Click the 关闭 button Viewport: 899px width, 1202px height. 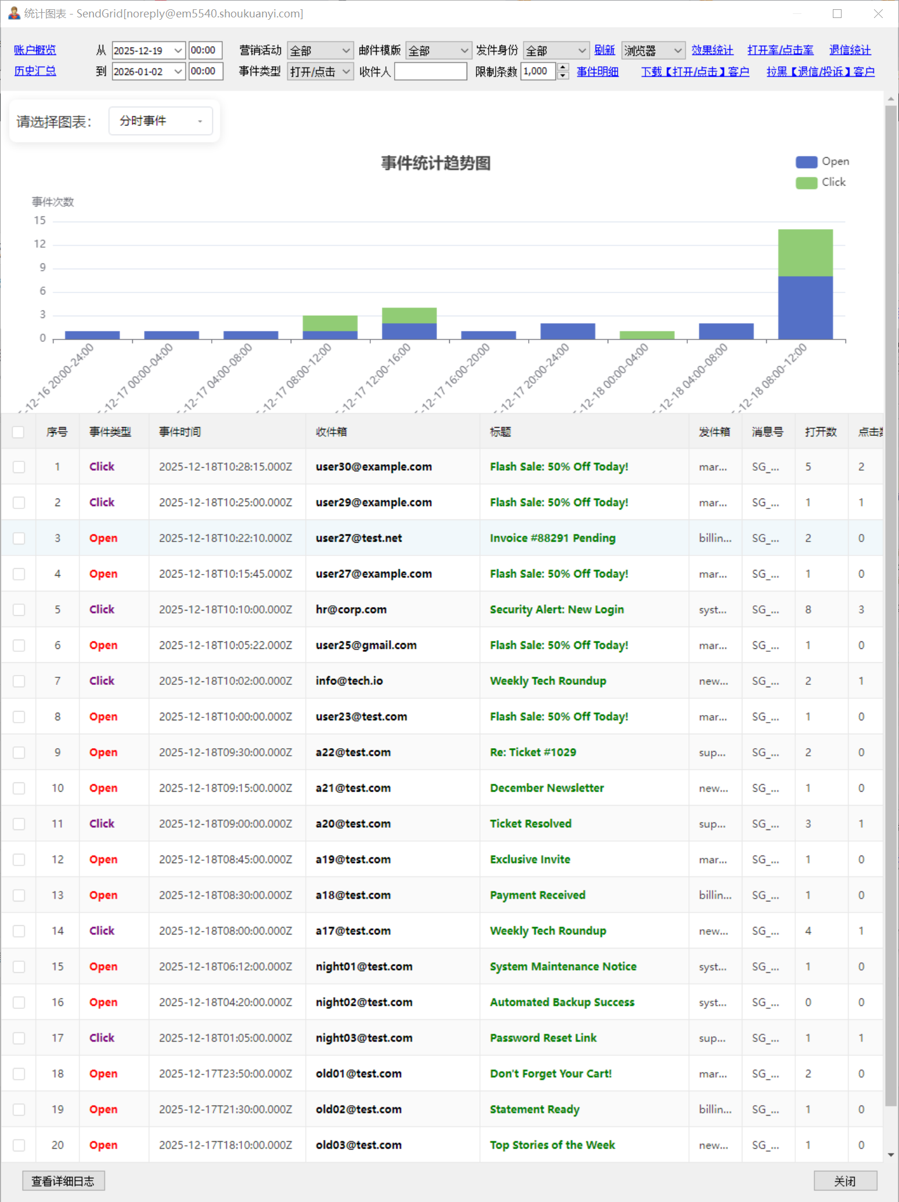pos(844,1181)
